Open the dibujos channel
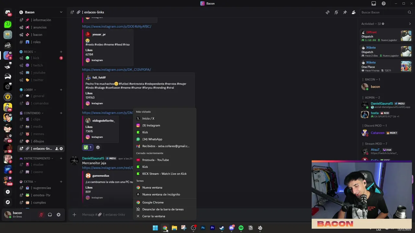 pos(41,141)
